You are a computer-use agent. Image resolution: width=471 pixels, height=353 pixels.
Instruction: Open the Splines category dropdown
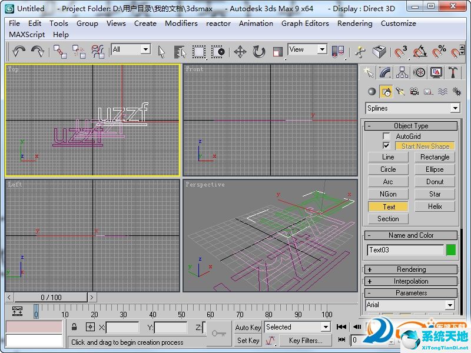tap(454, 108)
